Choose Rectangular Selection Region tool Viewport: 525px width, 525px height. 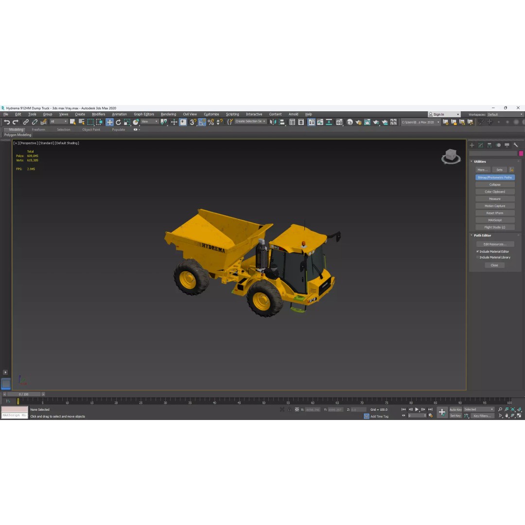click(90, 122)
